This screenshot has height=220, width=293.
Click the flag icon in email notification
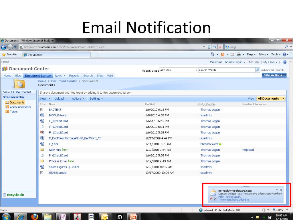tap(211, 199)
